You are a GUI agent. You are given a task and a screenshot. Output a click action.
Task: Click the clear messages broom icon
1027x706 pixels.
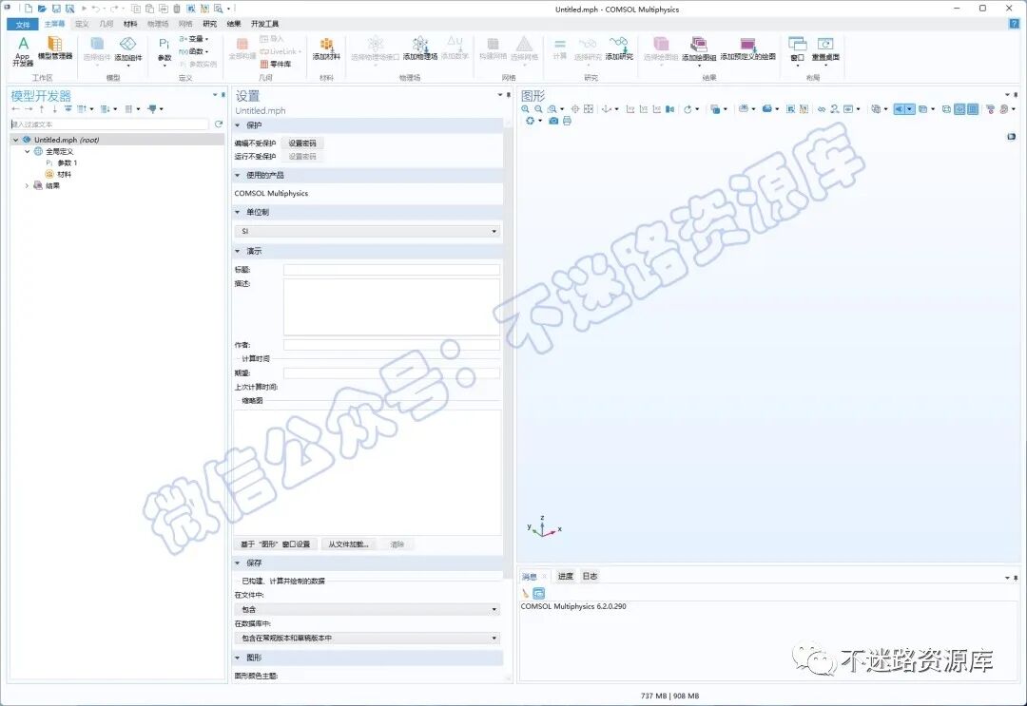(525, 594)
